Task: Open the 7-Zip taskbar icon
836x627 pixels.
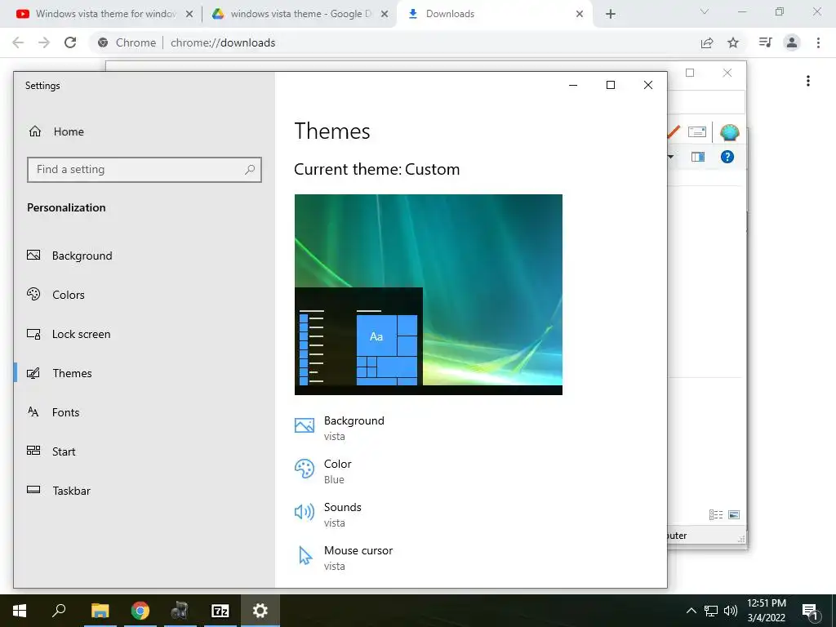Action: coord(220,611)
